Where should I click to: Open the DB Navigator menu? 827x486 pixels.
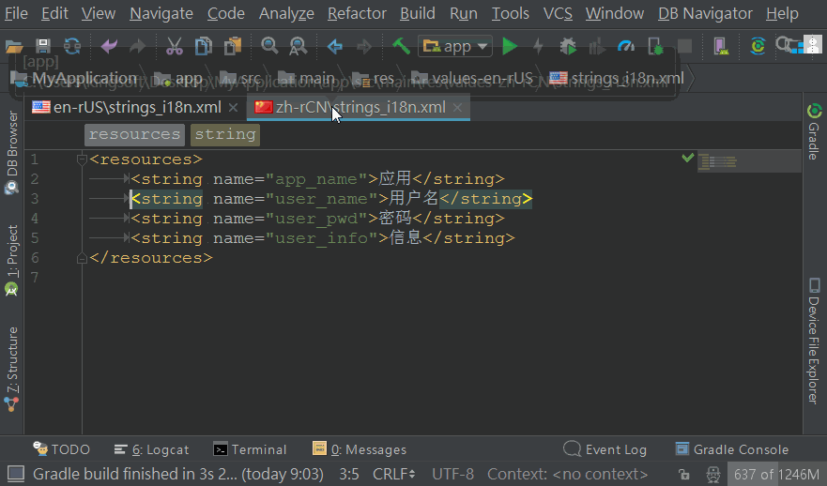pyautogui.click(x=705, y=13)
